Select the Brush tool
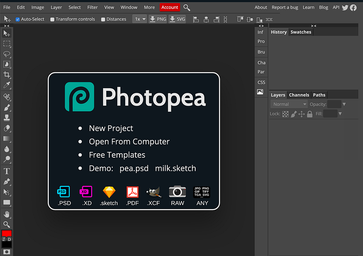The image size is (363, 256). [x=7, y=108]
